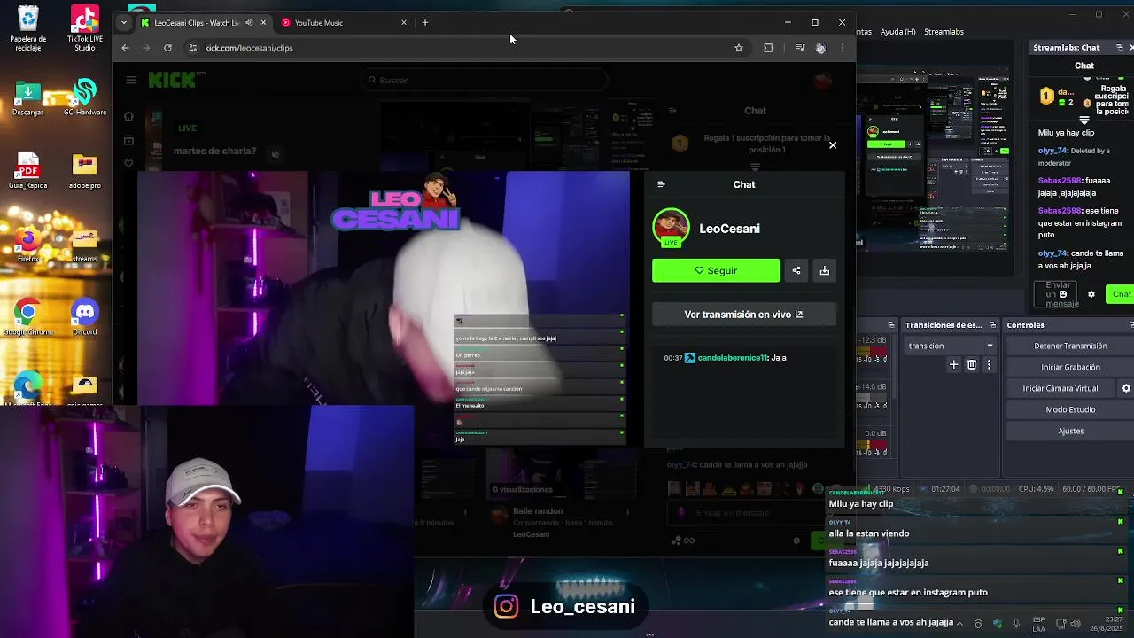
Task: Open Kick sidebar following heart icon
Action: (128, 163)
